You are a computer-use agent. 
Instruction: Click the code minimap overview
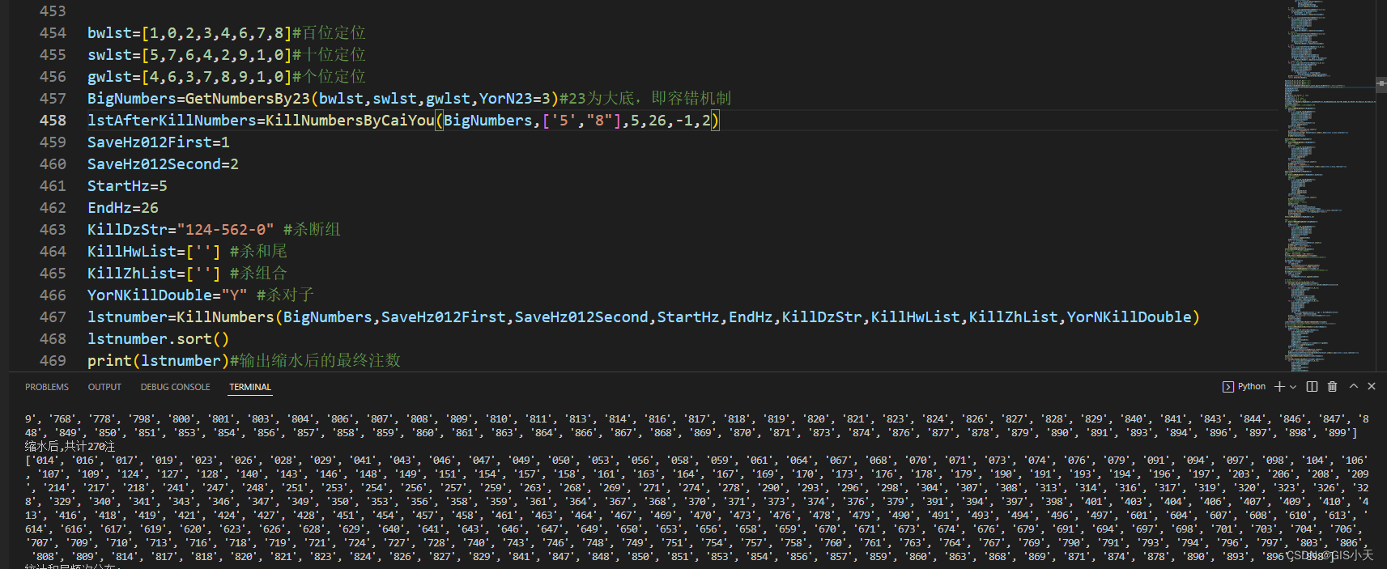pos(1330,186)
